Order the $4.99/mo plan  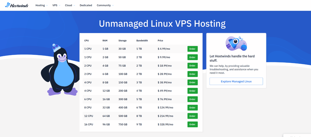pos(192,49)
